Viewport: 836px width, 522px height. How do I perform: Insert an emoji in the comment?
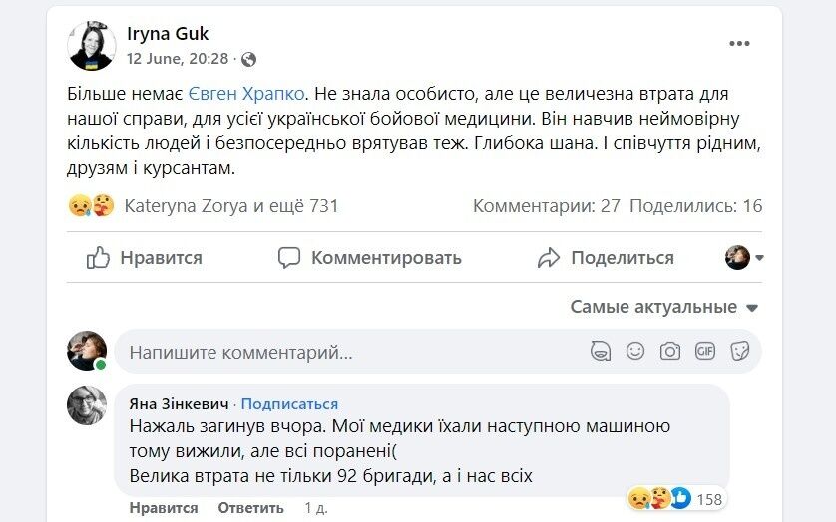(x=634, y=351)
